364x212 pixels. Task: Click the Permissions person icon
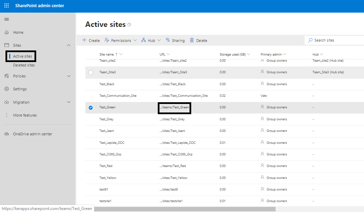[107, 40]
